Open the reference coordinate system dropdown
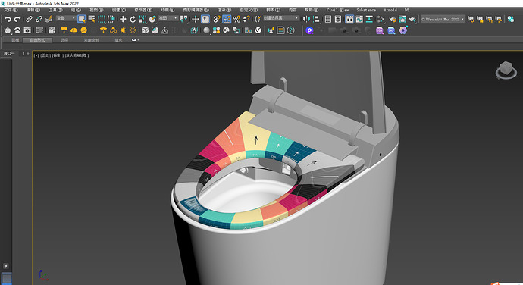This screenshot has height=285, width=523. click(x=168, y=18)
